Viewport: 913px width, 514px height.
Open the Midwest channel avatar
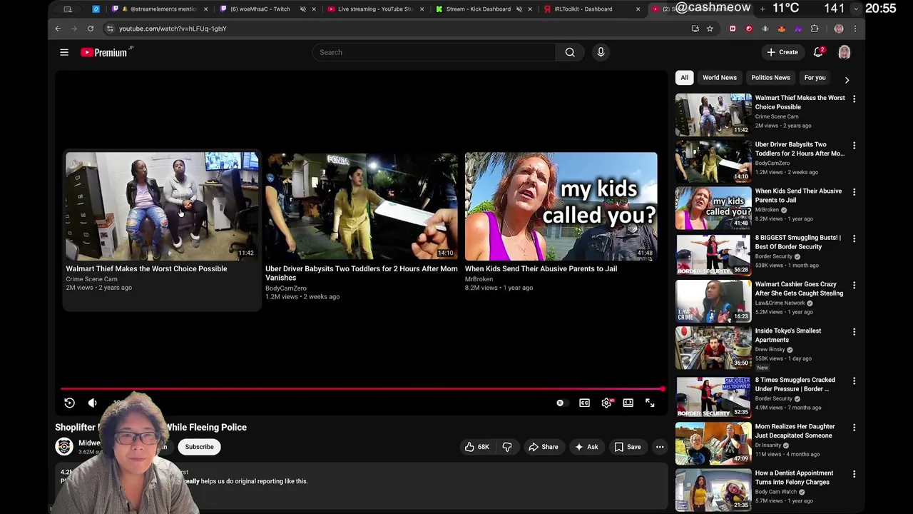(64, 447)
